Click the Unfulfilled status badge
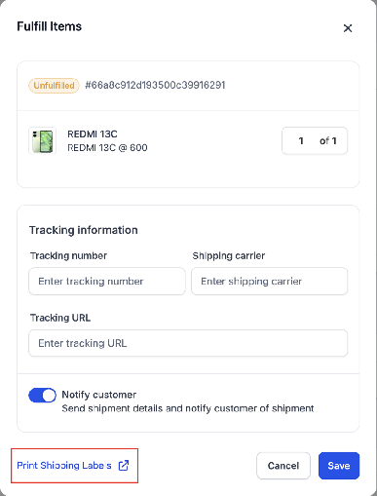Screen dimensions: 377x496 point(54,86)
